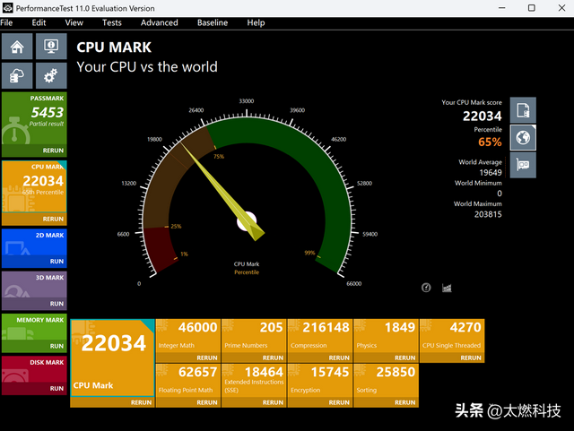Open the cloud baseline database icon

[18, 75]
